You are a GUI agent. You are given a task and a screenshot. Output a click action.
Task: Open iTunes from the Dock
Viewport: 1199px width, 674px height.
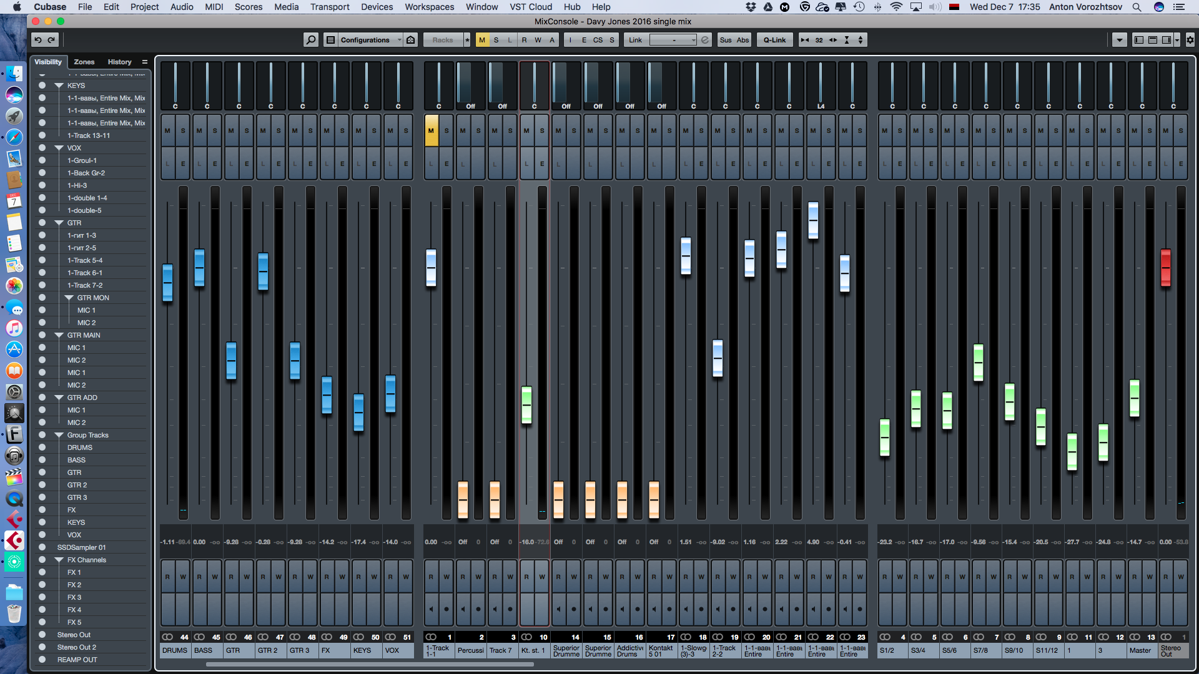click(x=14, y=328)
